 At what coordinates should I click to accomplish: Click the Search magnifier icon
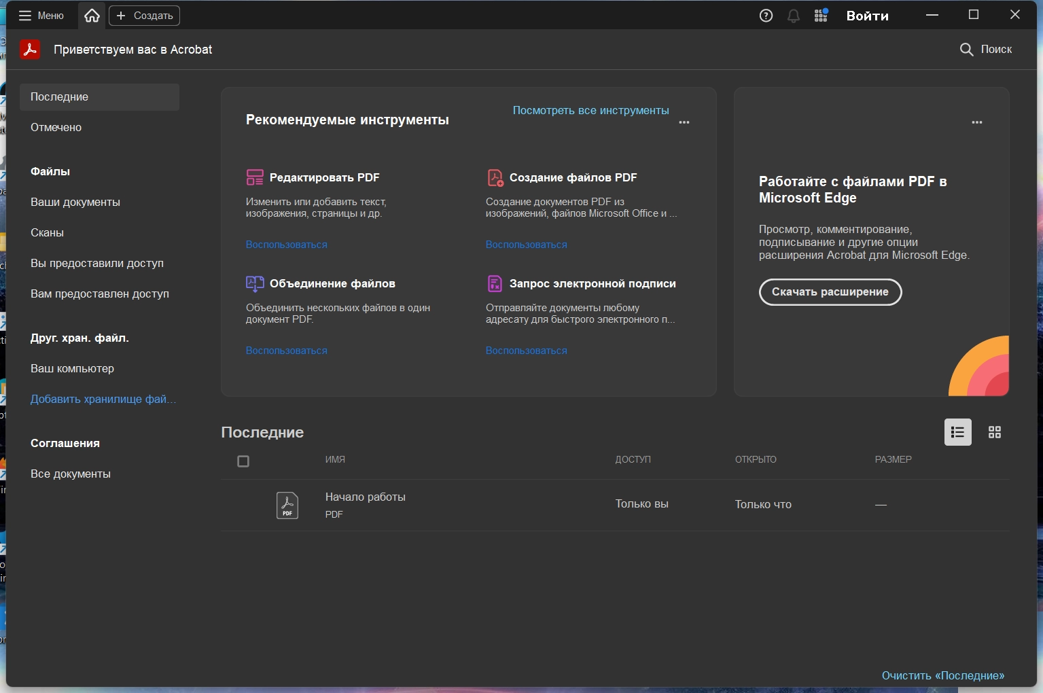[966, 50]
